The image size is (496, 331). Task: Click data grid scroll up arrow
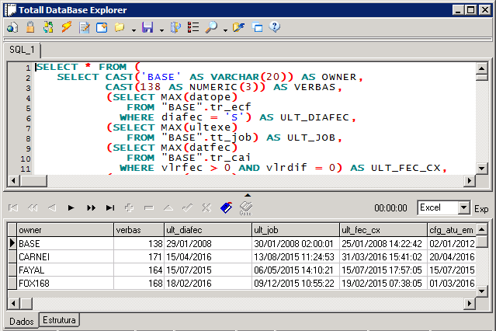tap(481, 229)
